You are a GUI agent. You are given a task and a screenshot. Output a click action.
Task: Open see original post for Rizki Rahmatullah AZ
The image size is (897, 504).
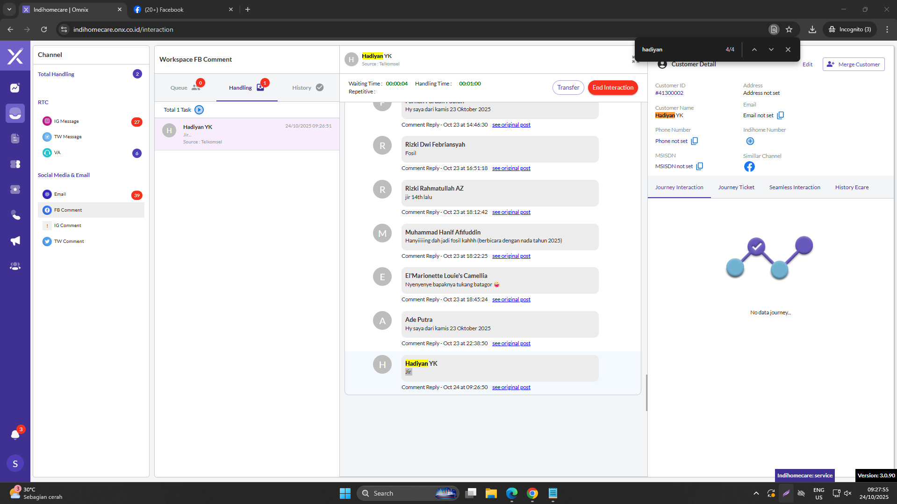511,213
